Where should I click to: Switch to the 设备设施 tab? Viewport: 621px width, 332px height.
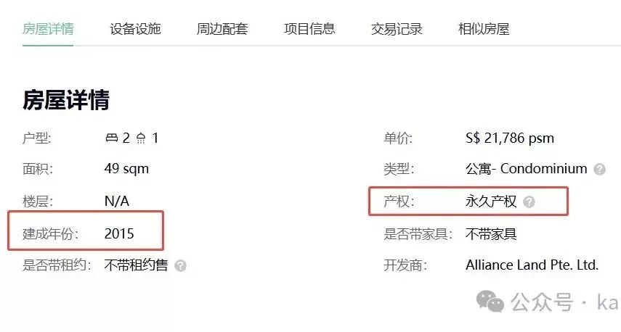(135, 29)
